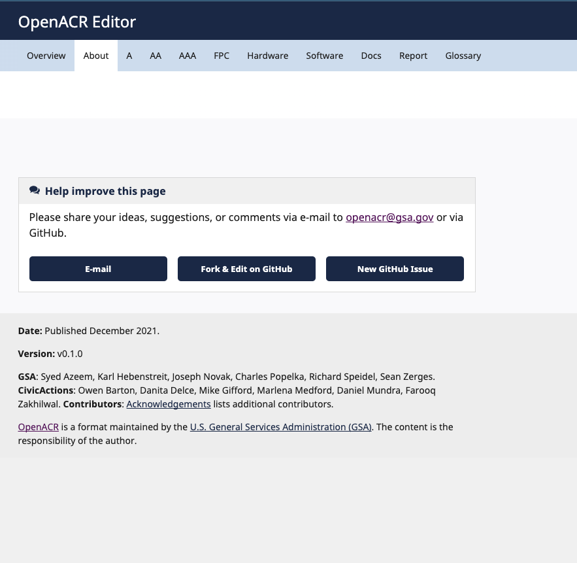Select the A conformance tab
577x563 pixels.
pos(129,56)
